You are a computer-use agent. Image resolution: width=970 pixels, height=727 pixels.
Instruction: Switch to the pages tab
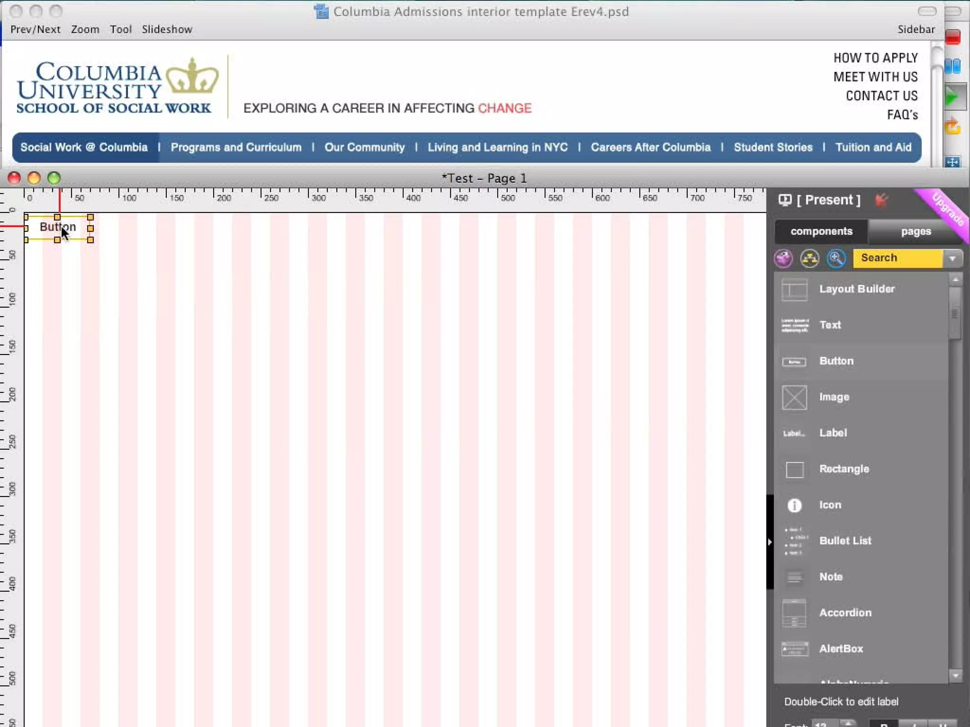pos(916,231)
